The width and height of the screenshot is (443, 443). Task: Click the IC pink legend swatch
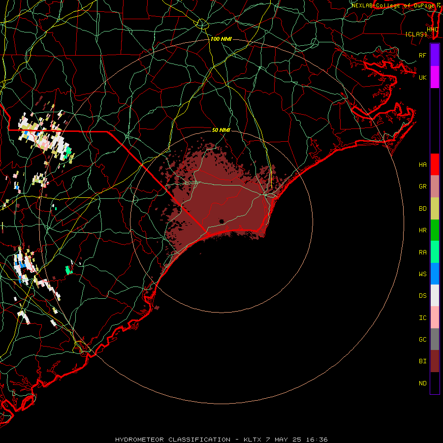[x=435, y=317]
